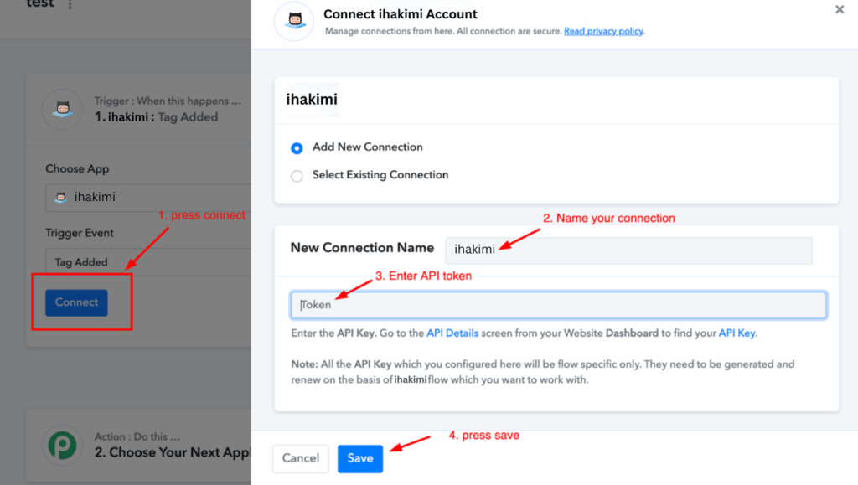Open the Read privacy policy link
Screen dimensions: 858x485
pos(603,32)
